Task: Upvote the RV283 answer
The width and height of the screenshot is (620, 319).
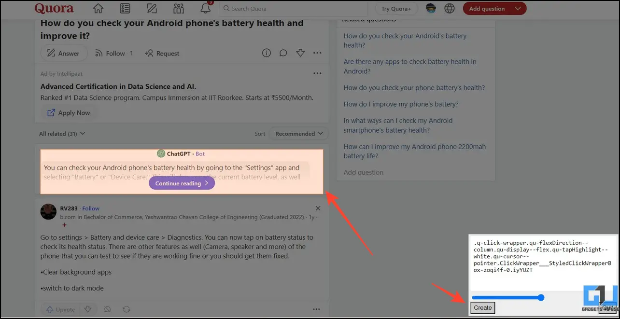Action: (x=60, y=309)
